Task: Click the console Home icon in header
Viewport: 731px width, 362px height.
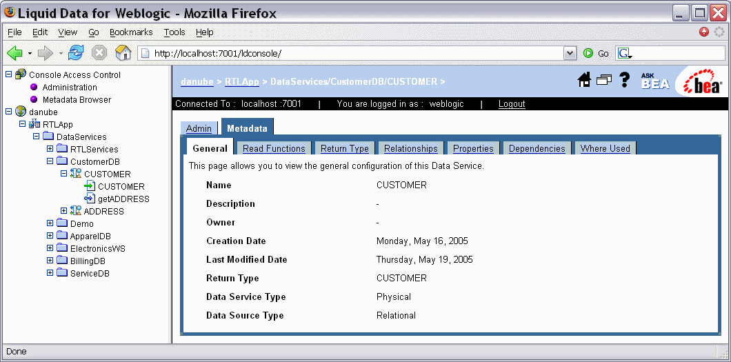Action: click(584, 80)
